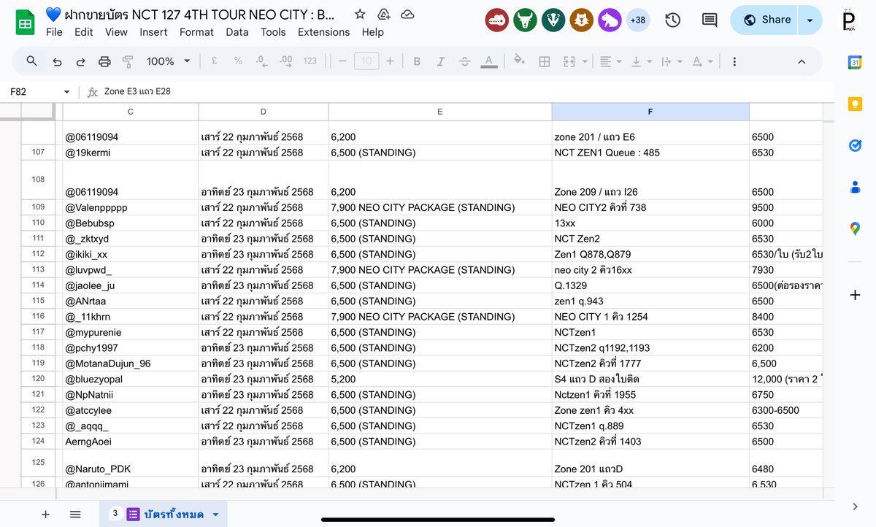Open the Tools menu
This screenshot has width=876, height=527.
coord(273,32)
